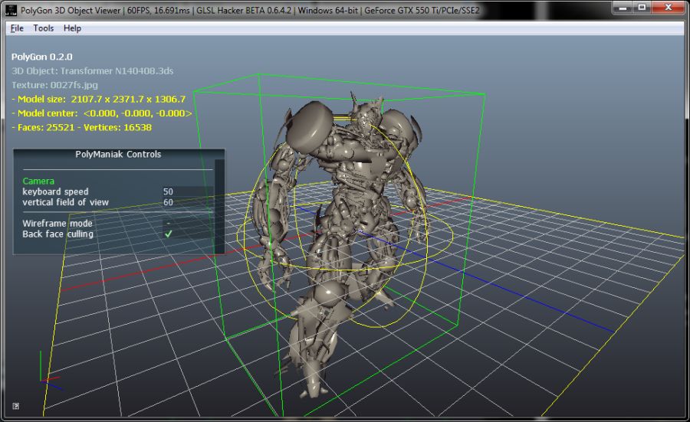The height and width of the screenshot is (422, 690).
Task: Select the vertical field of view value 60
Action: [x=168, y=202]
